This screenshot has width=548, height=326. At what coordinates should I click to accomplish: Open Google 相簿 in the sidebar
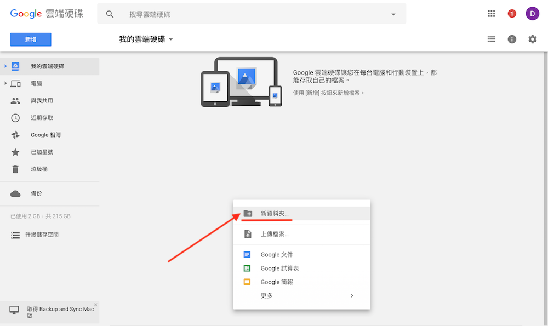click(50, 135)
